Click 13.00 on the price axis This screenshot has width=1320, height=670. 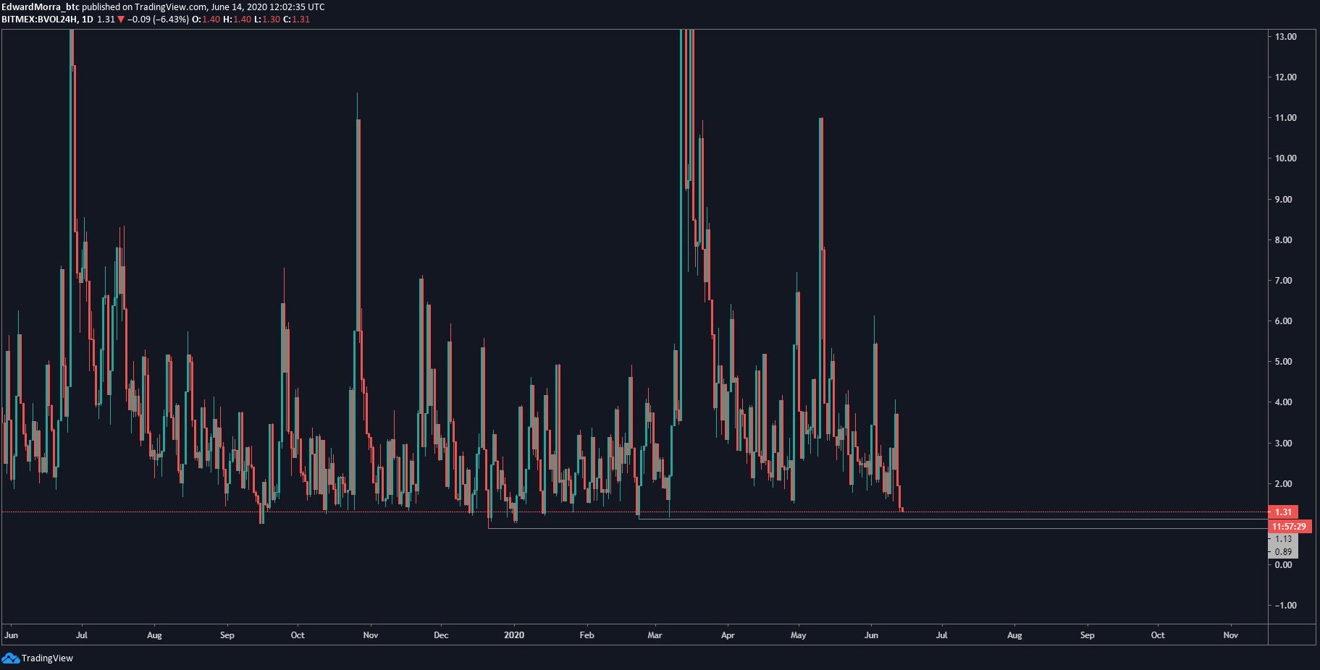pos(1285,36)
